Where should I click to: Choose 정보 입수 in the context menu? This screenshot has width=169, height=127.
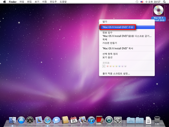pyautogui.click(x=127, y=32)
